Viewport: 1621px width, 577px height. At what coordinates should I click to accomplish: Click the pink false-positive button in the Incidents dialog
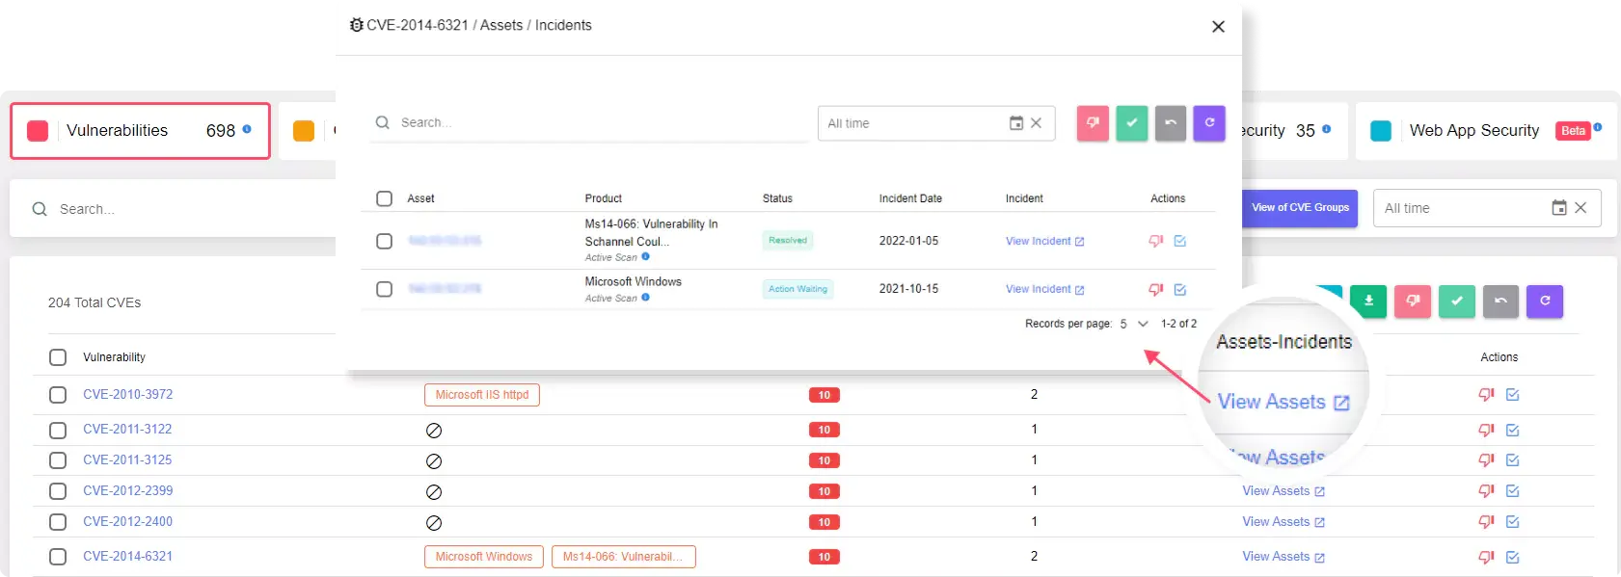pos(1093,123)
